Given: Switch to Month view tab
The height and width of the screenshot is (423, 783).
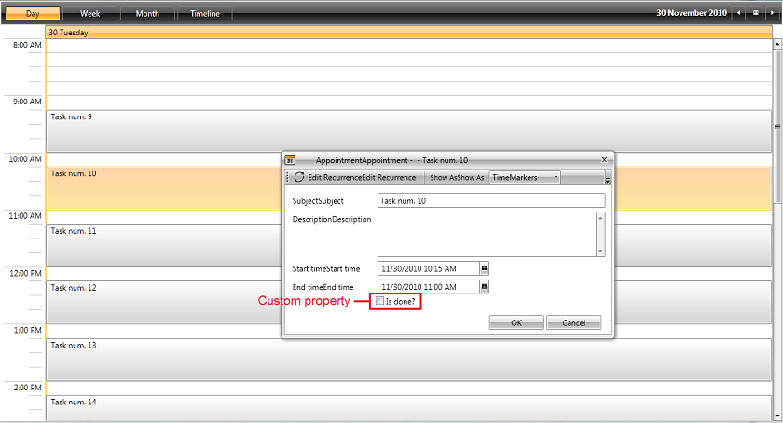Looking at the screenshot, I should pos(147,13).
